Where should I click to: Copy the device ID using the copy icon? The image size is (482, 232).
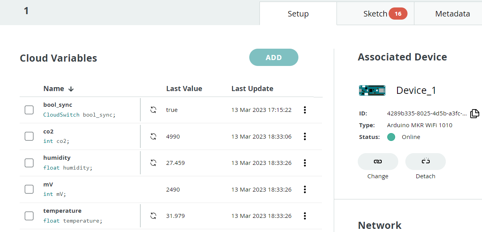tap(475, 113)
